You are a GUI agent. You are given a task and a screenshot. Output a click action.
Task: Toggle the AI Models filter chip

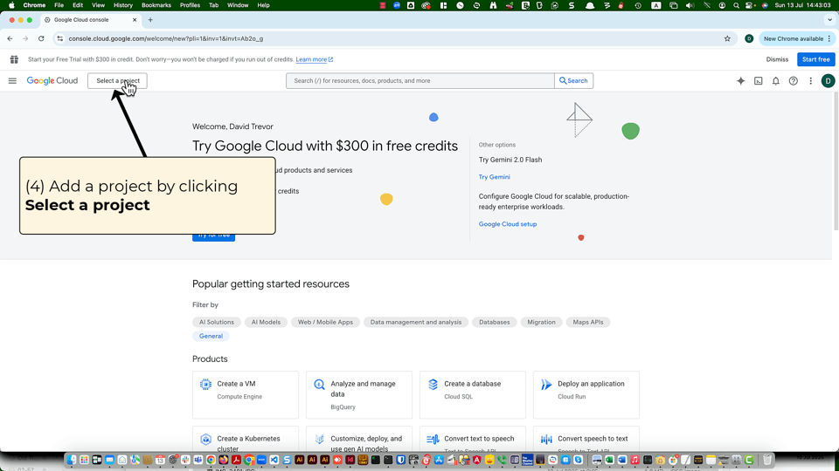(266, 322)
